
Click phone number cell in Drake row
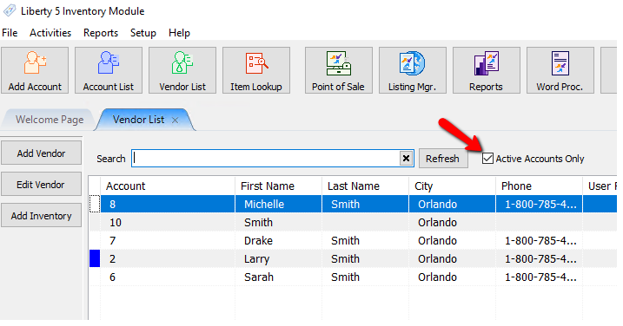pyautogui.click(x=540, y=241)
